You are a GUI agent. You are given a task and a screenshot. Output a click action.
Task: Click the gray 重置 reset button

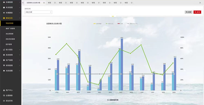click(188, 12)
